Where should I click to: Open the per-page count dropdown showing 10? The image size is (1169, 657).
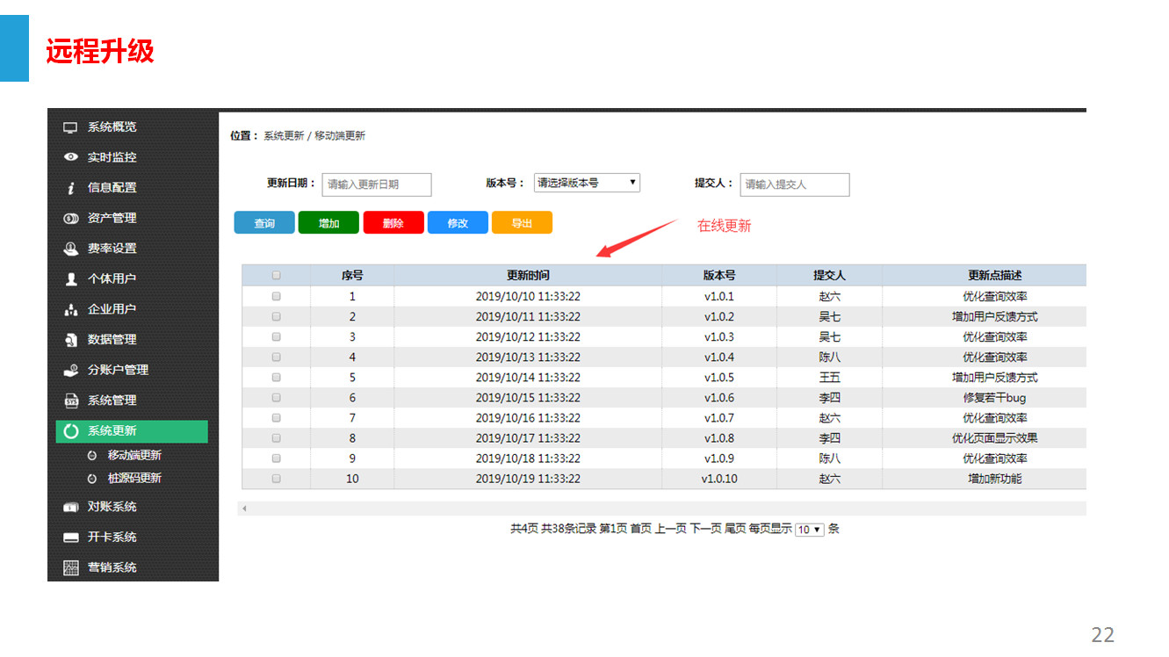[x=809, y=530]
